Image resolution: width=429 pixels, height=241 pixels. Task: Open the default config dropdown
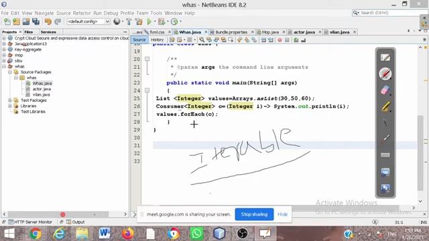(x=88, y=21)
